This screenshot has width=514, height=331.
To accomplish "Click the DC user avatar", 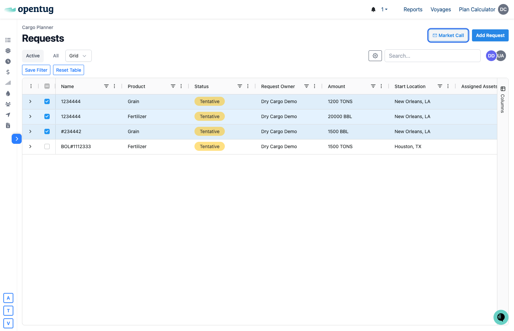I will coord(503,9).
